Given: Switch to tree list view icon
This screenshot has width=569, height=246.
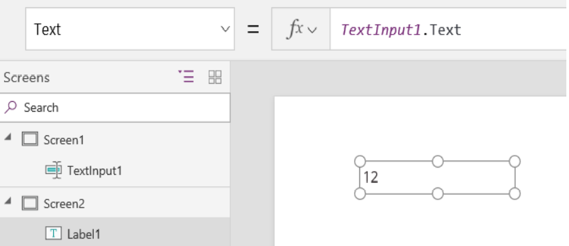Looking at the screenshot, I should 186,77.
